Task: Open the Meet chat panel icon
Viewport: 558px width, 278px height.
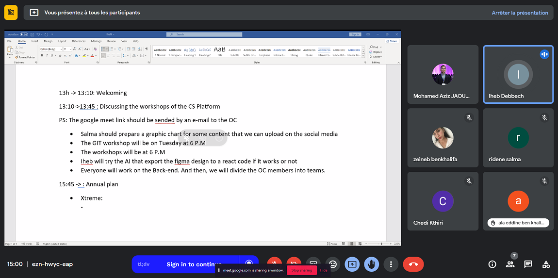Action: click(528, 264)
